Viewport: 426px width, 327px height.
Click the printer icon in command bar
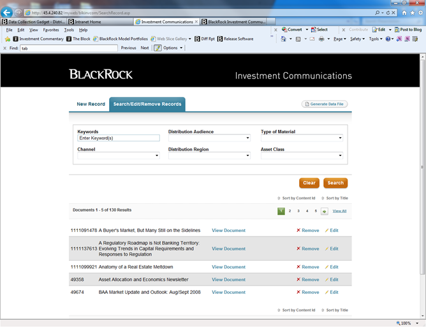(x=321, y=39)
